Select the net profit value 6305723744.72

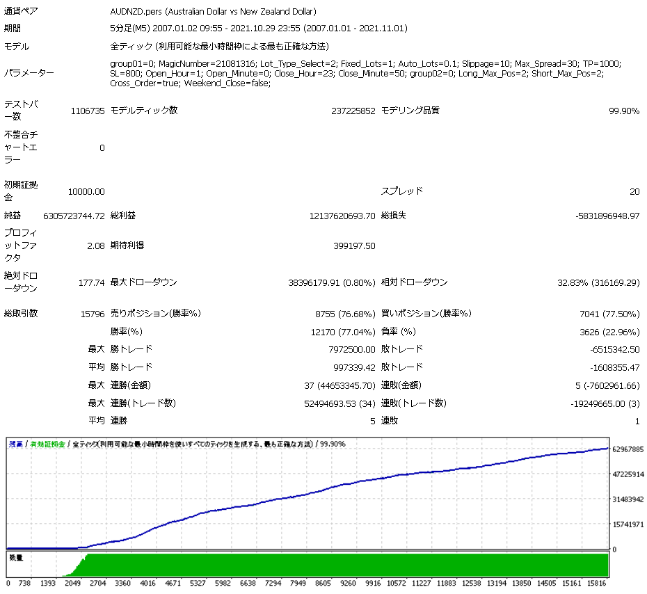tap(74, 216)
